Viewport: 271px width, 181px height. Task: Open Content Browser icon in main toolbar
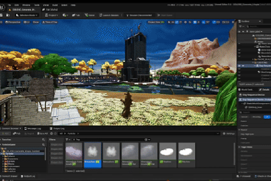8,15
